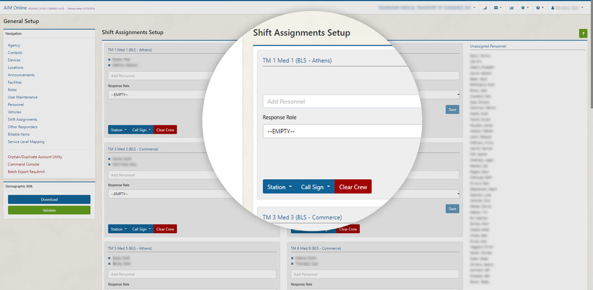Open the Command Console link
The width and height of the screenshot is (593, 290).
(23, 164)
